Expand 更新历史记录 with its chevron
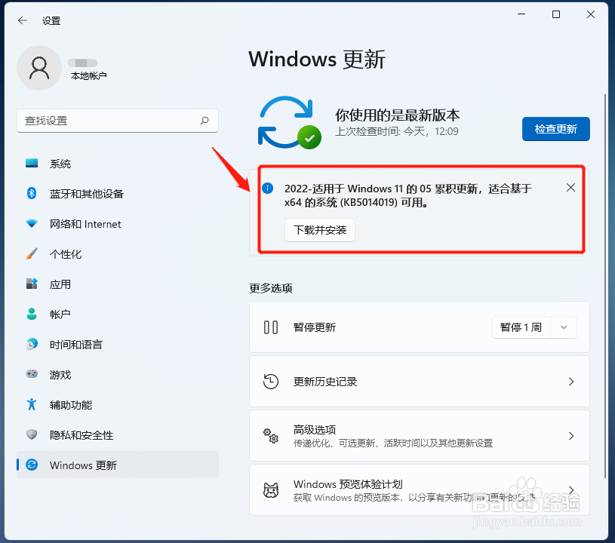The height and width of the screenshot is (543, 615). (571, 382)
